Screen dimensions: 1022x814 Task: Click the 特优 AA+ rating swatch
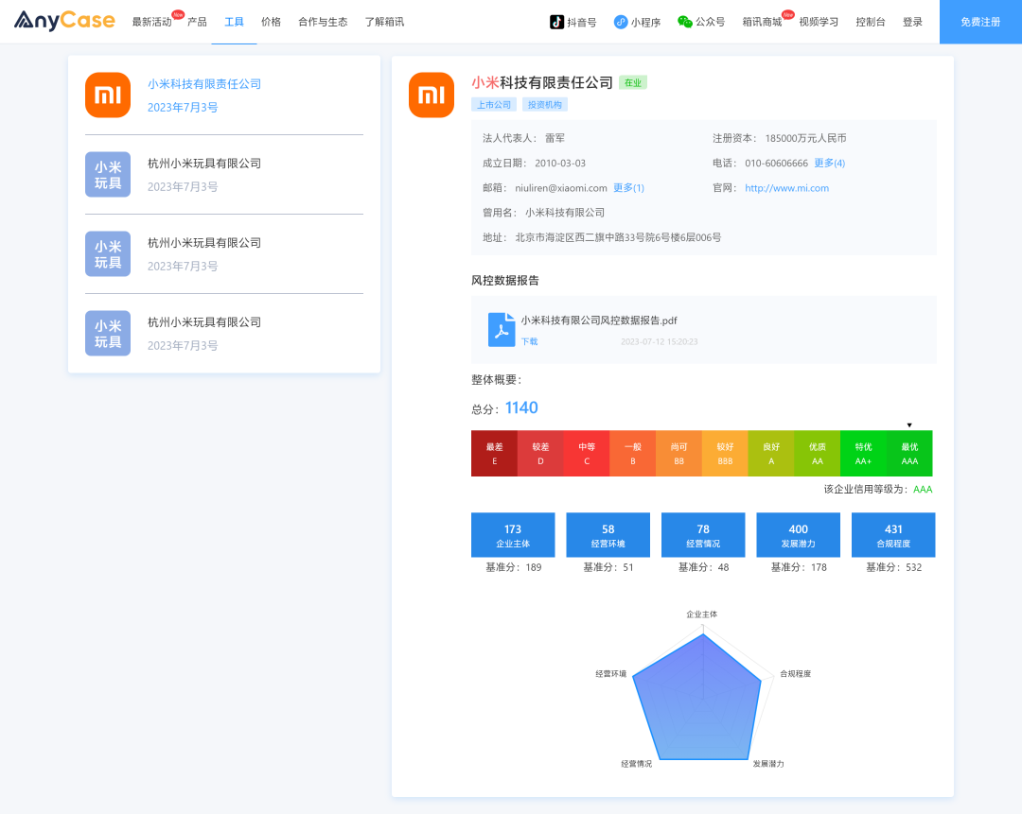[863, 453]
